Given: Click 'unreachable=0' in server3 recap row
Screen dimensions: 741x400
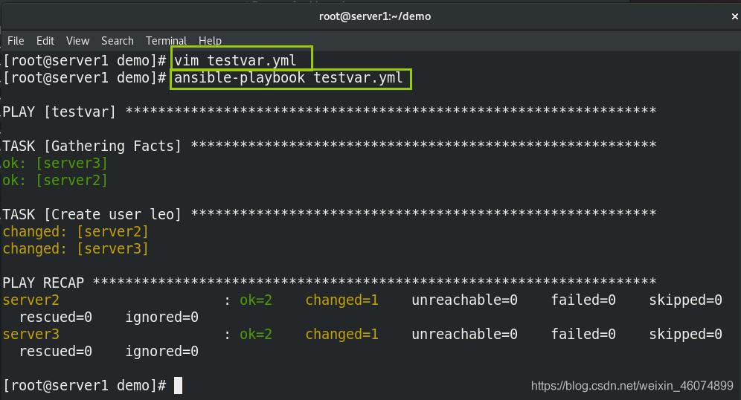Looking at the screenshot, I should [x=464, y=334].
